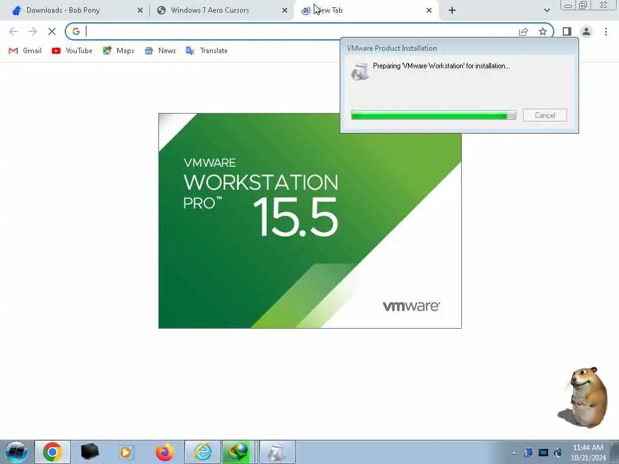The width and height of the screenshot is (619, 464).
Task: Cancel the VMware product installation
Action: point(545,115)
